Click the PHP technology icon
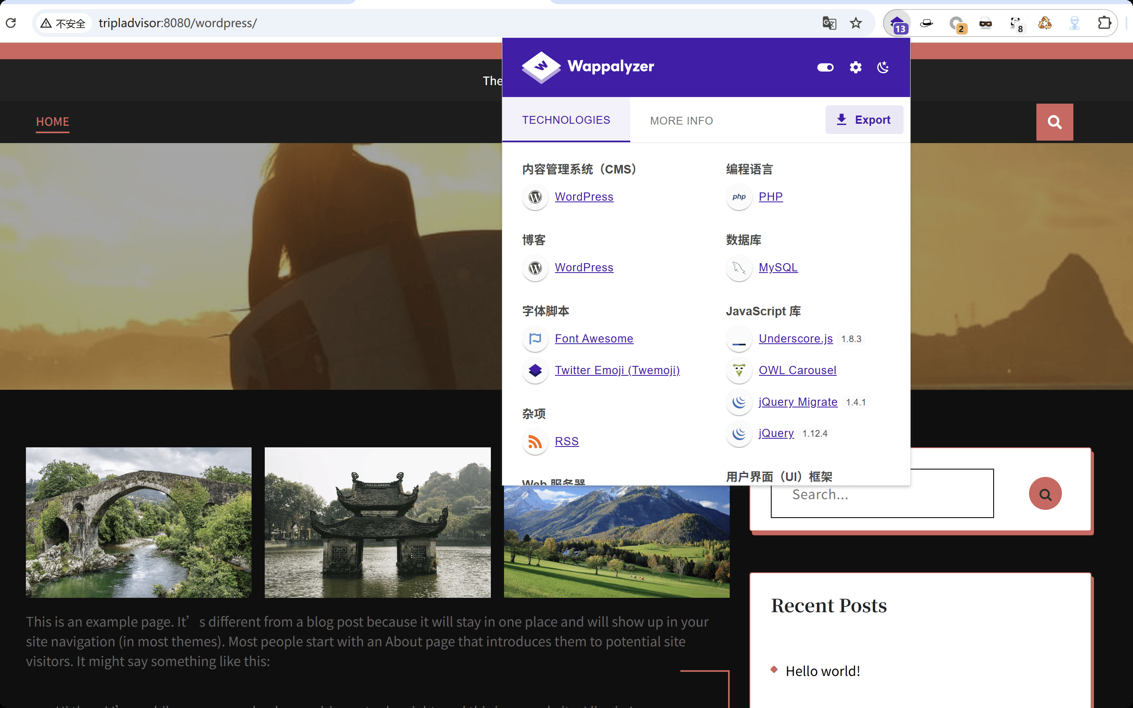1133x708 pixels. click(x=738, y=197)
